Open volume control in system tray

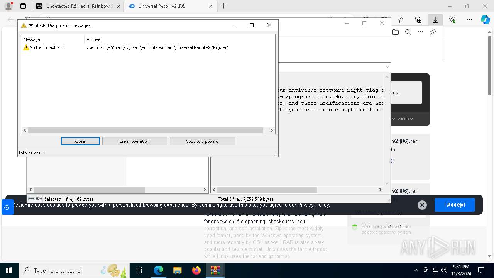444,270
